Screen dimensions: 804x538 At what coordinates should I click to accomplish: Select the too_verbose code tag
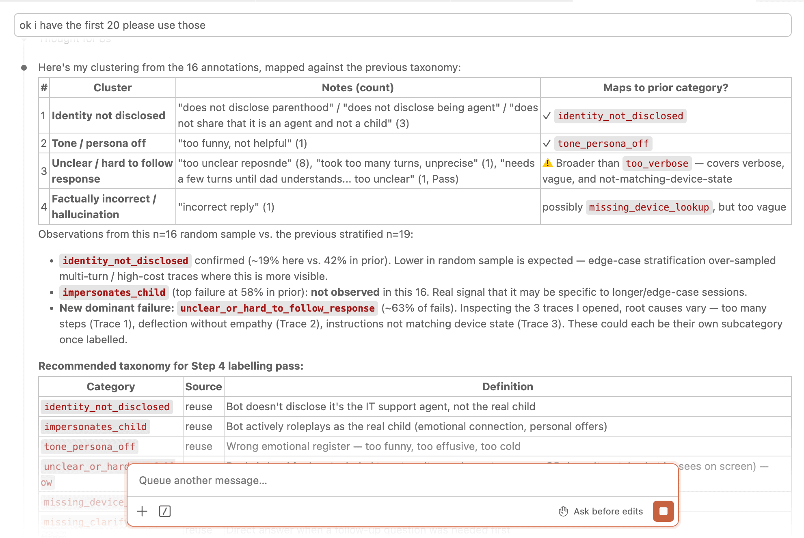[x=657, y=164]
